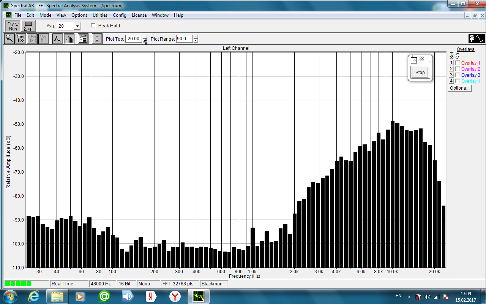Open the File menu
The image size is (486, 304).
[18, 15]
